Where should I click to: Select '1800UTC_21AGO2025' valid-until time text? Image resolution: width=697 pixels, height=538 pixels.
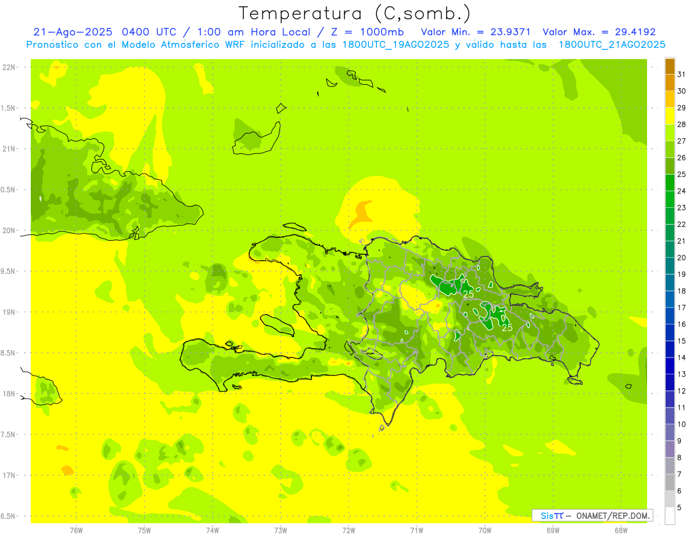tap(612, 45)
